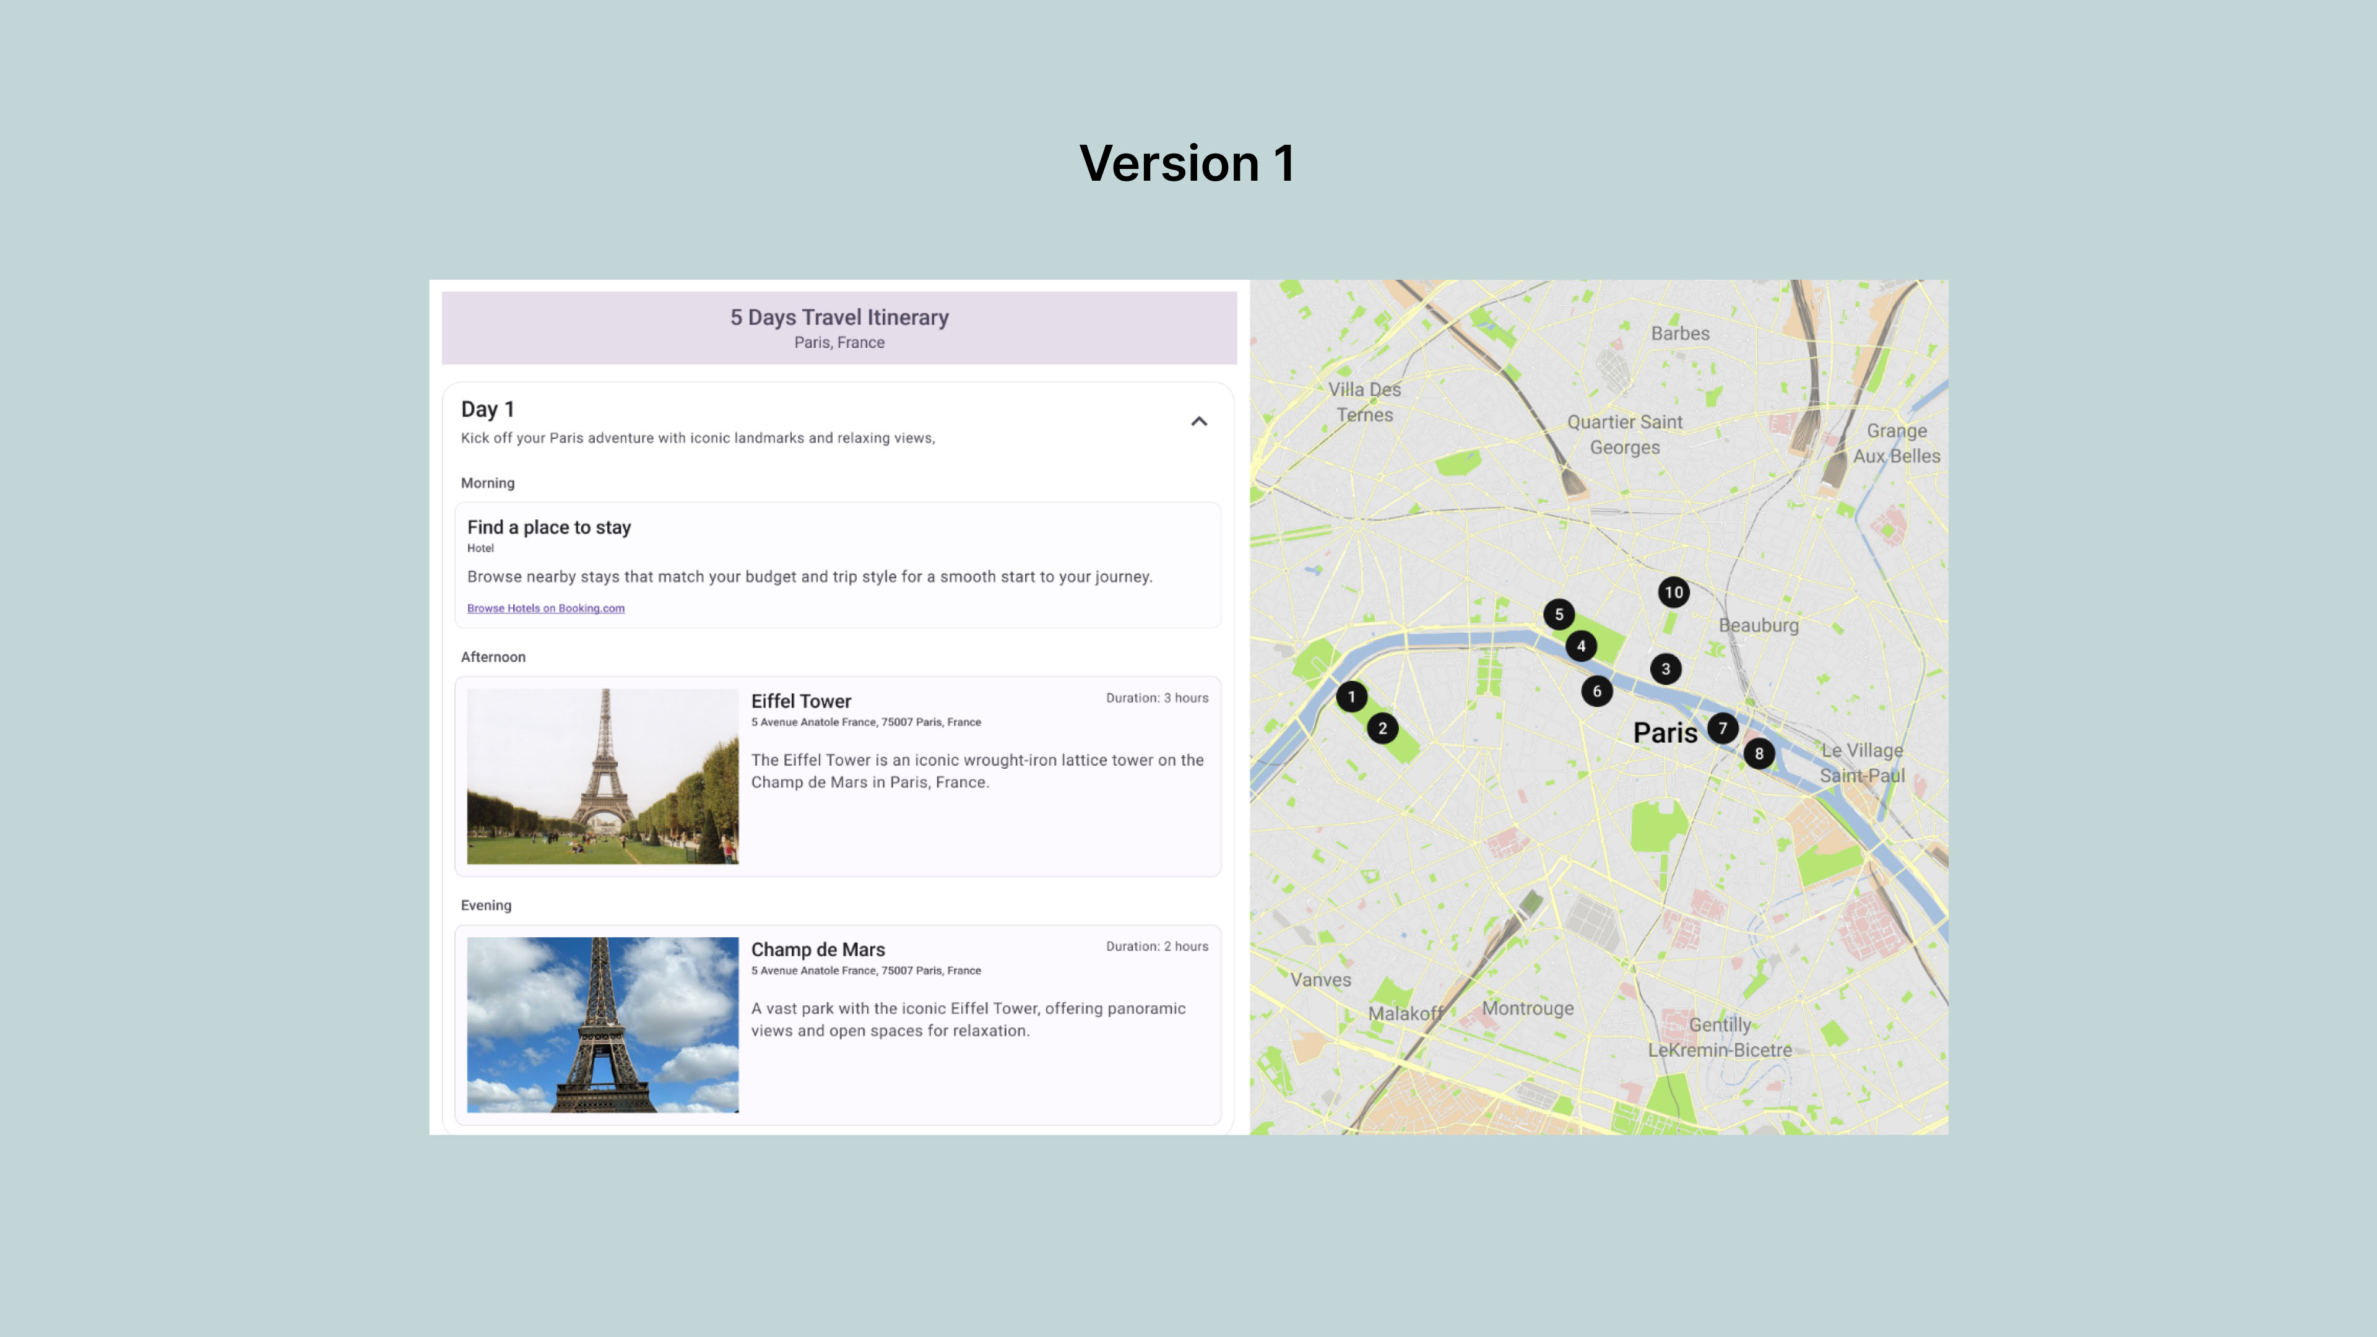Select map pin numbered 4

point(1581,646)
